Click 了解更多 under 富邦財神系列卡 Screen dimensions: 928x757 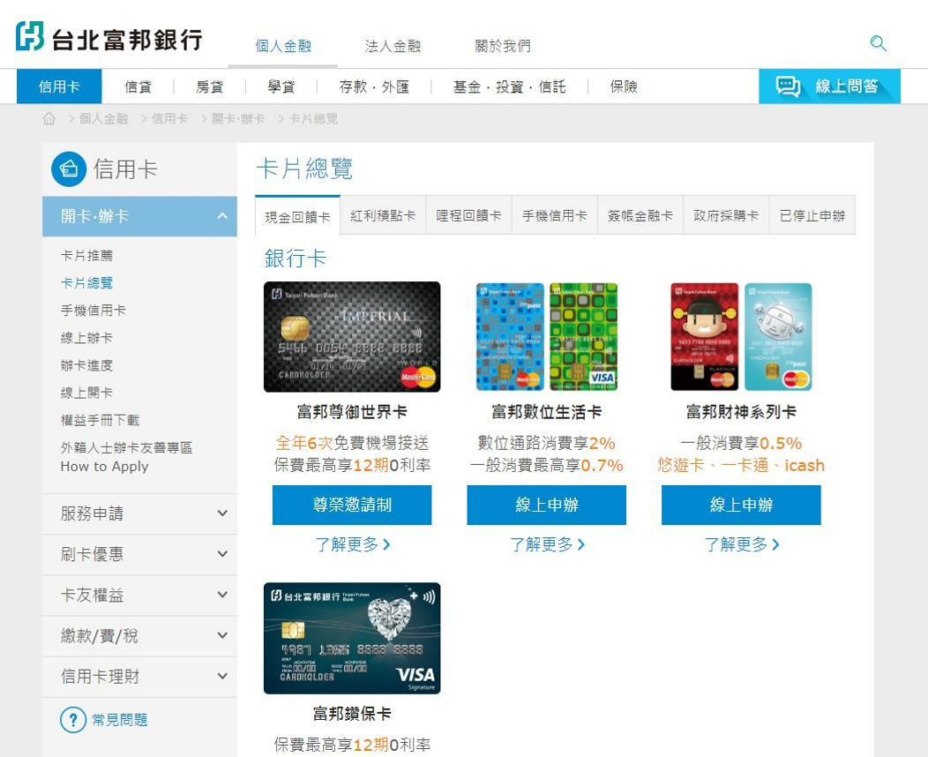click(741, 544)
